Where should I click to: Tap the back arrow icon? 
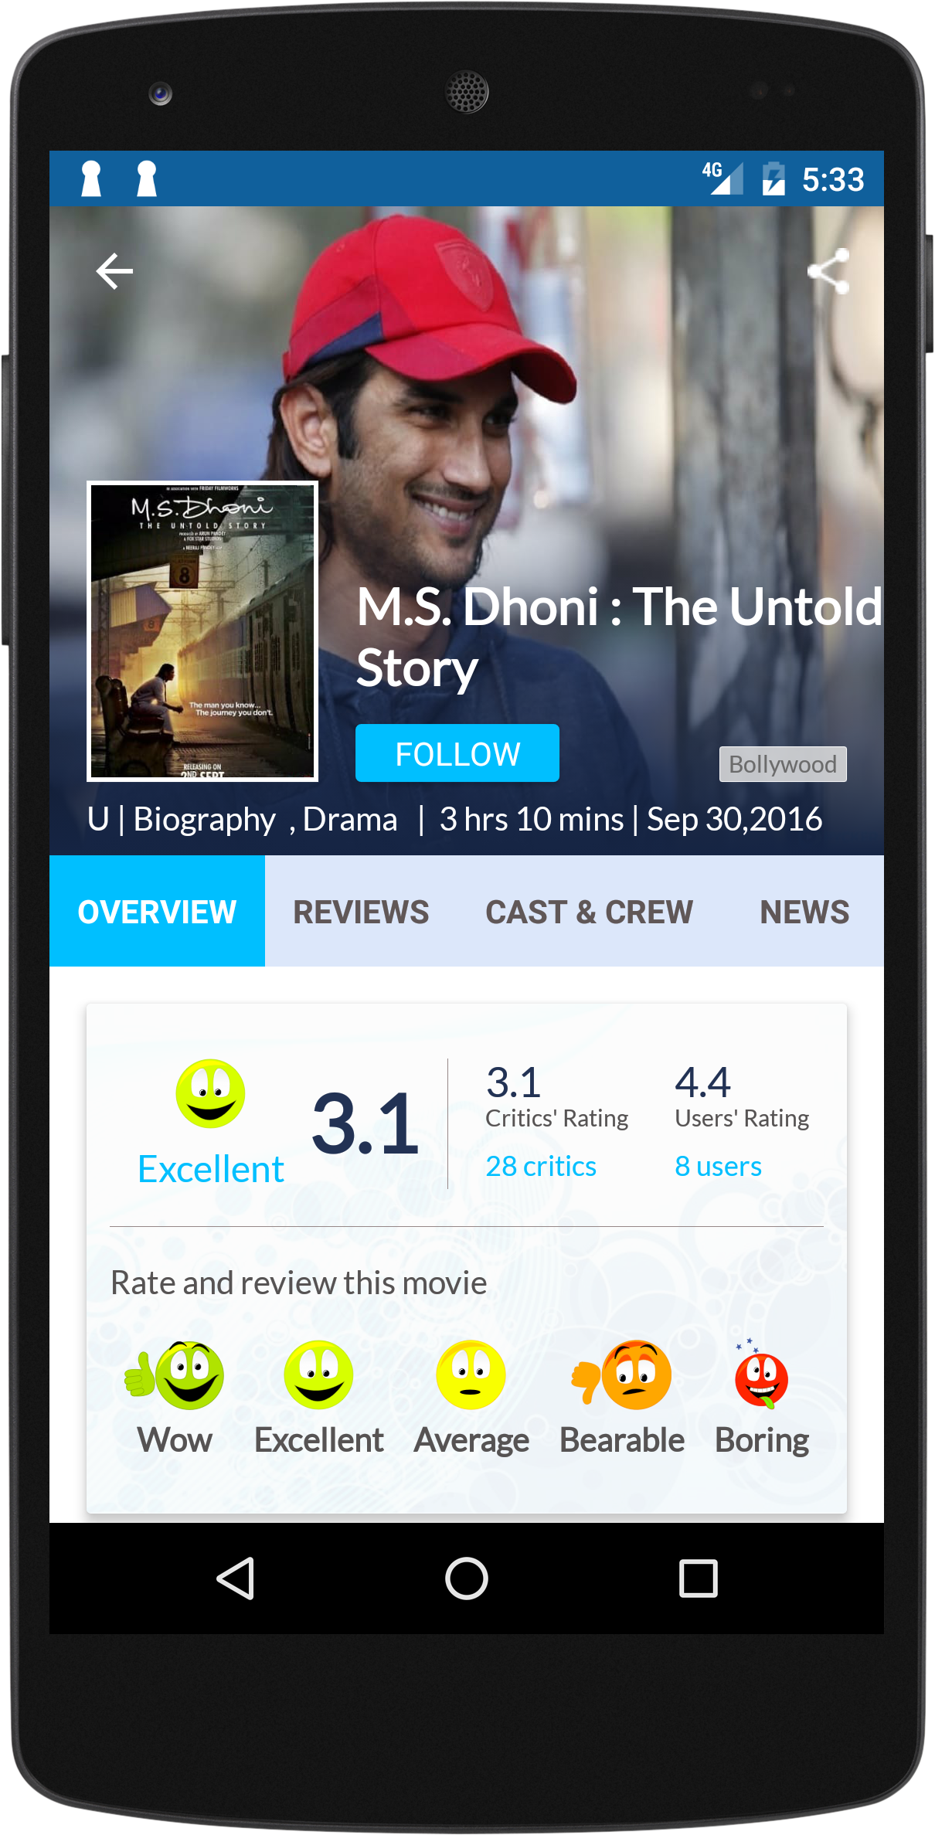[x=114, y=271]
